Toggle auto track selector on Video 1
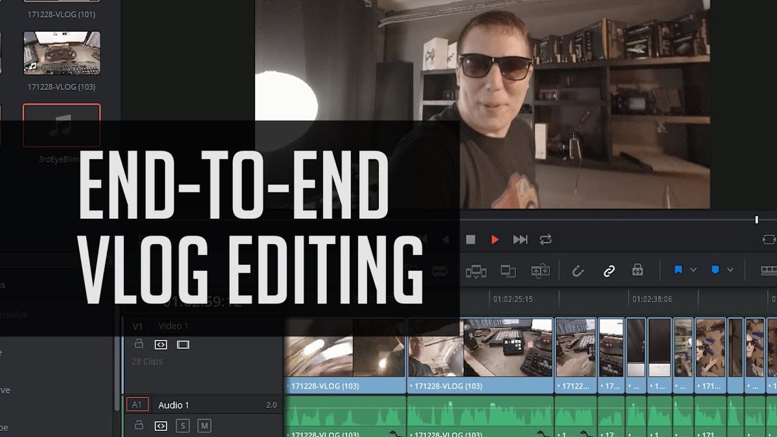Viewport: 777px width, 437px height. (x=161, y=344)
